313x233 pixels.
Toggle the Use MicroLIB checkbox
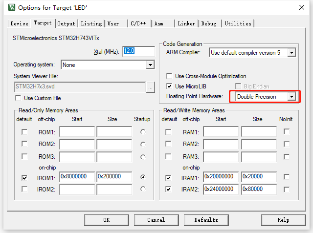(x=169, y=86)
